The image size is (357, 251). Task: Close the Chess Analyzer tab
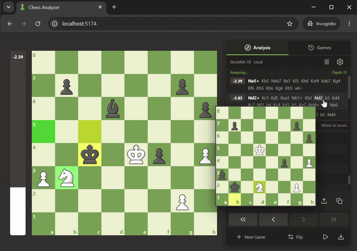100,7
